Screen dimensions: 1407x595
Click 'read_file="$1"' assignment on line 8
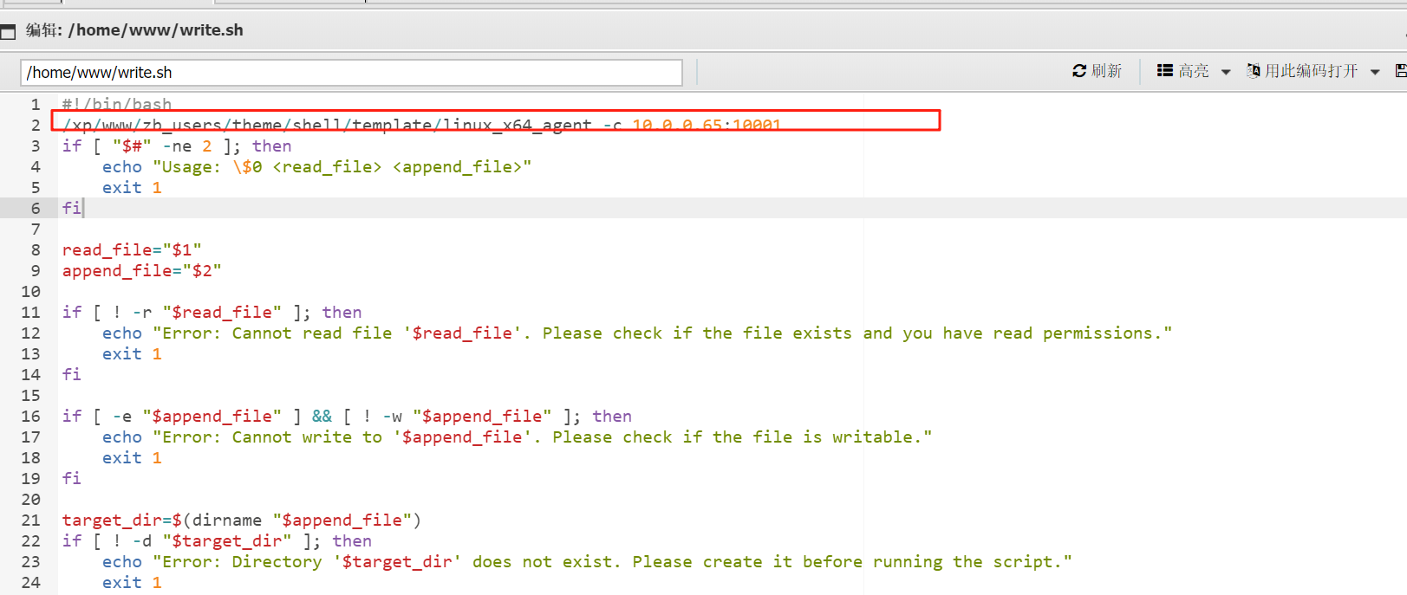pyautogui.click(x=132, y=249)
